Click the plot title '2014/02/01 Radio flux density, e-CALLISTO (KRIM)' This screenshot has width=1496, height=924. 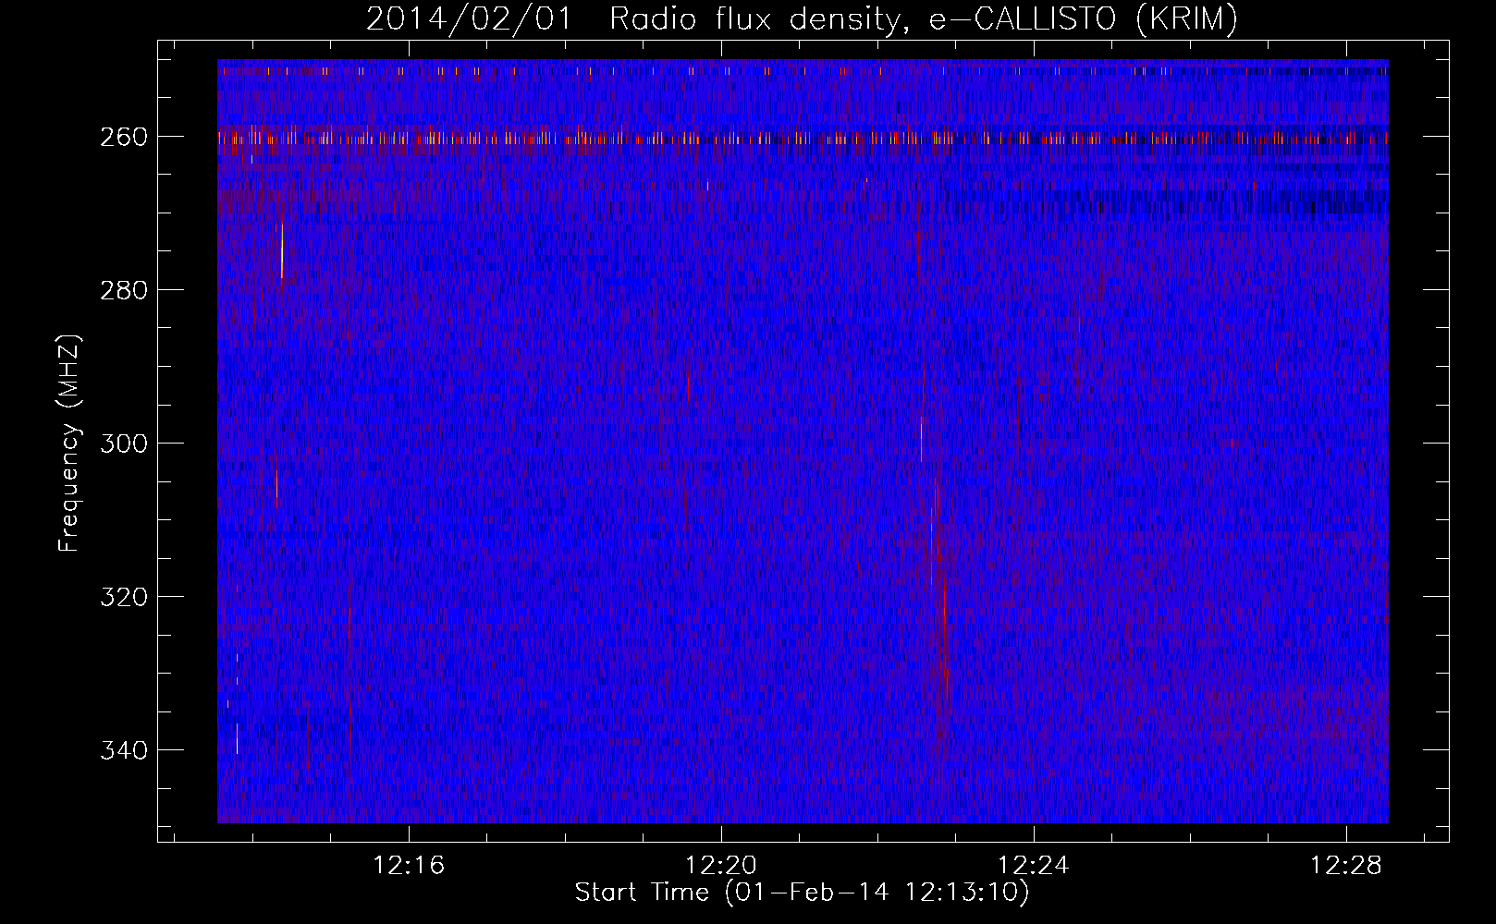(802, 18)
